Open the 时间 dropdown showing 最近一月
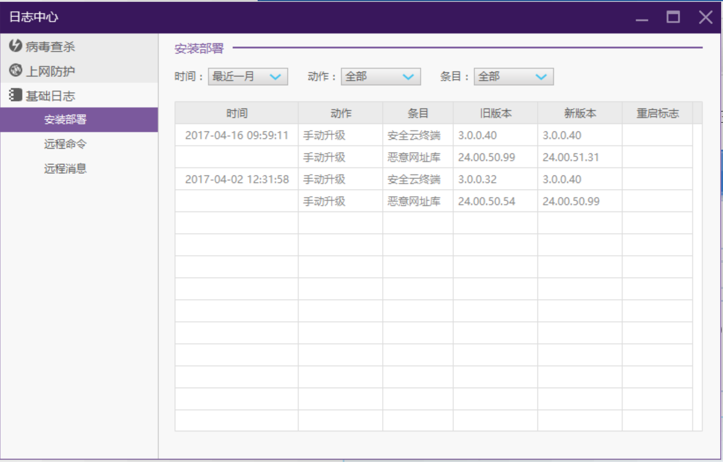This screenshot has width=723, height=462. [248, 77]
